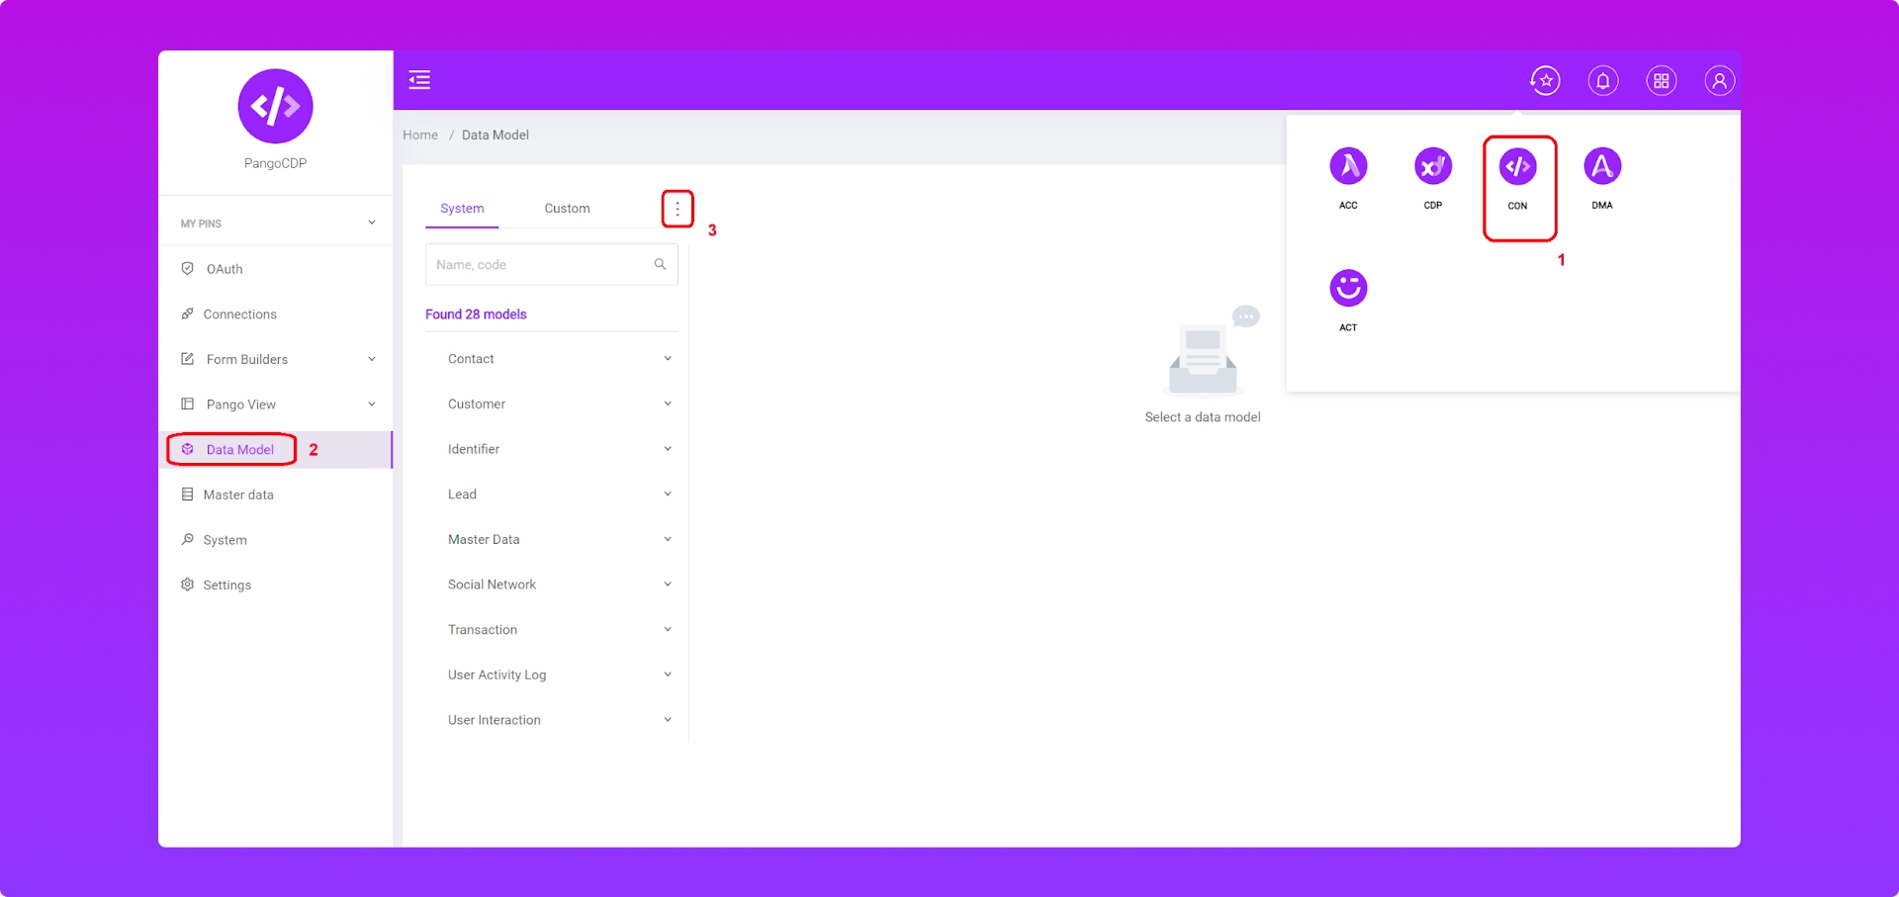This screenshot has height=897, width=1899.
Task: Open the CON app icon
Action: tap(1517, 167)
